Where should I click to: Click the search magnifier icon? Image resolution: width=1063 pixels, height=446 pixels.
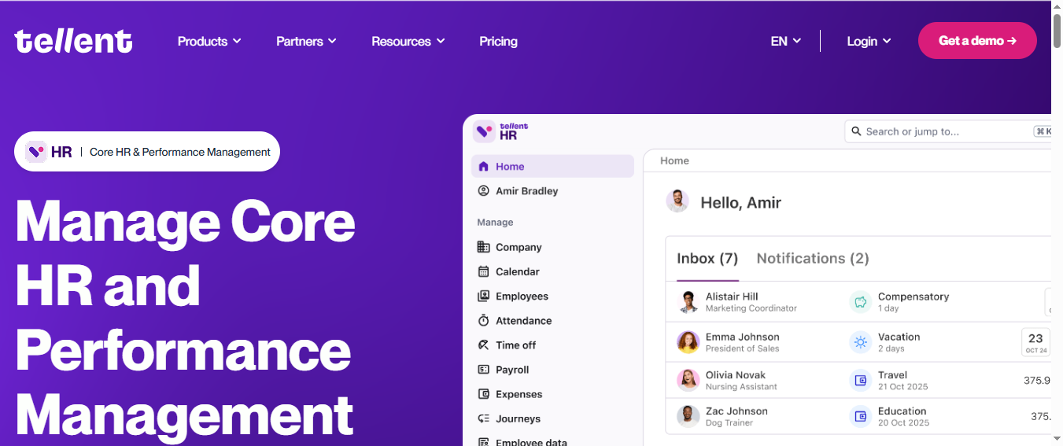coord(856,131)
